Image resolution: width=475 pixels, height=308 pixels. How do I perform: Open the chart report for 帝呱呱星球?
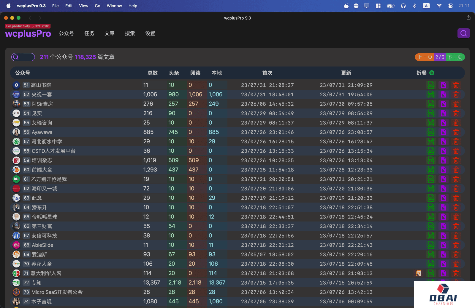click(x=444, y=217)
